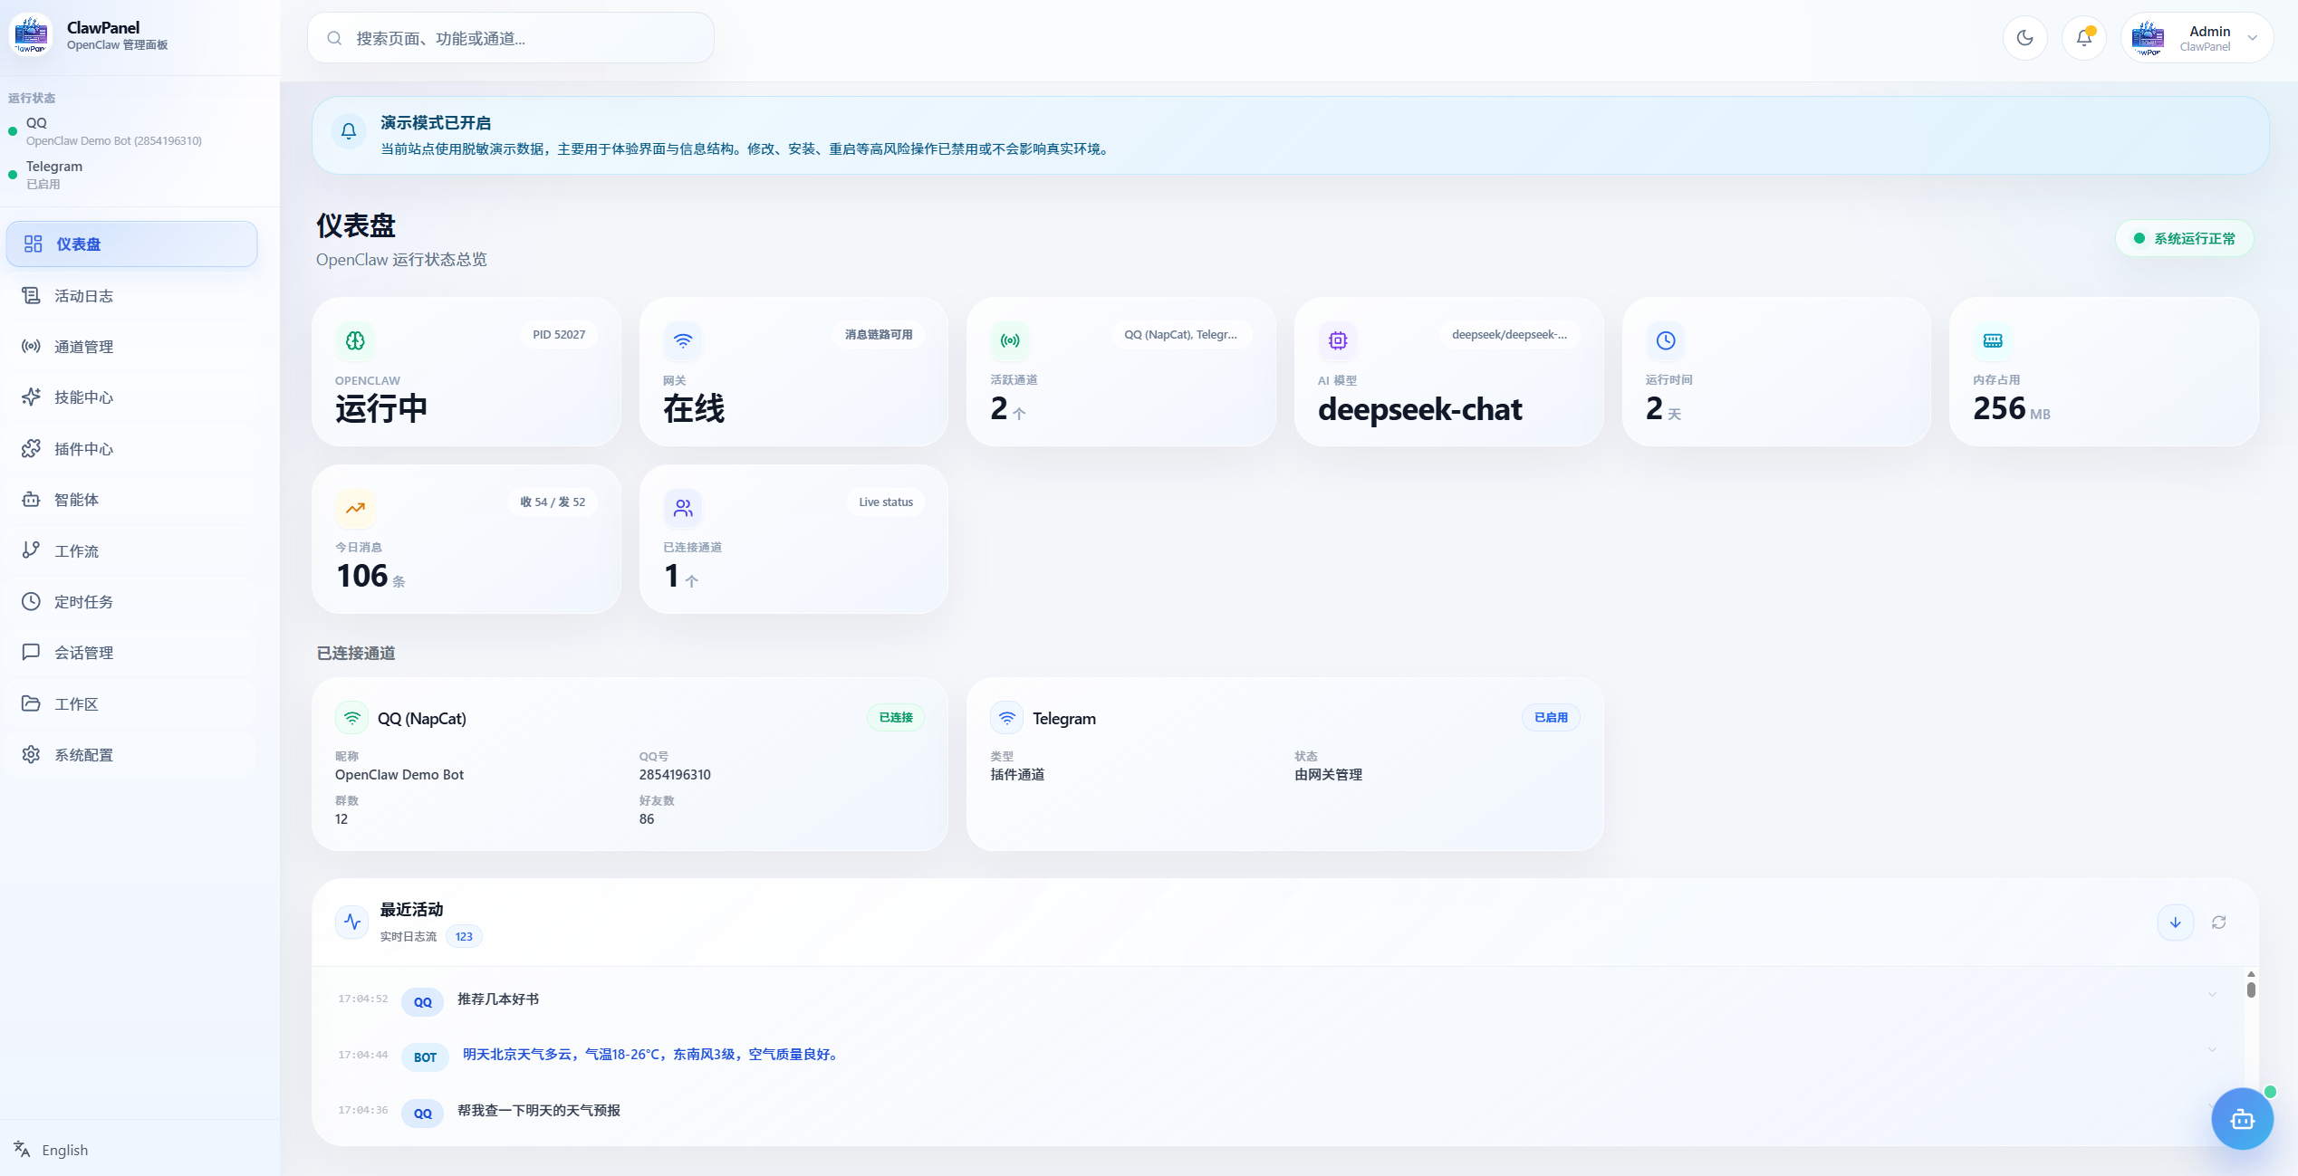Toggle dark mode with the moon icon
Screen dimensions: 2298x1176
pos(2024,38)
